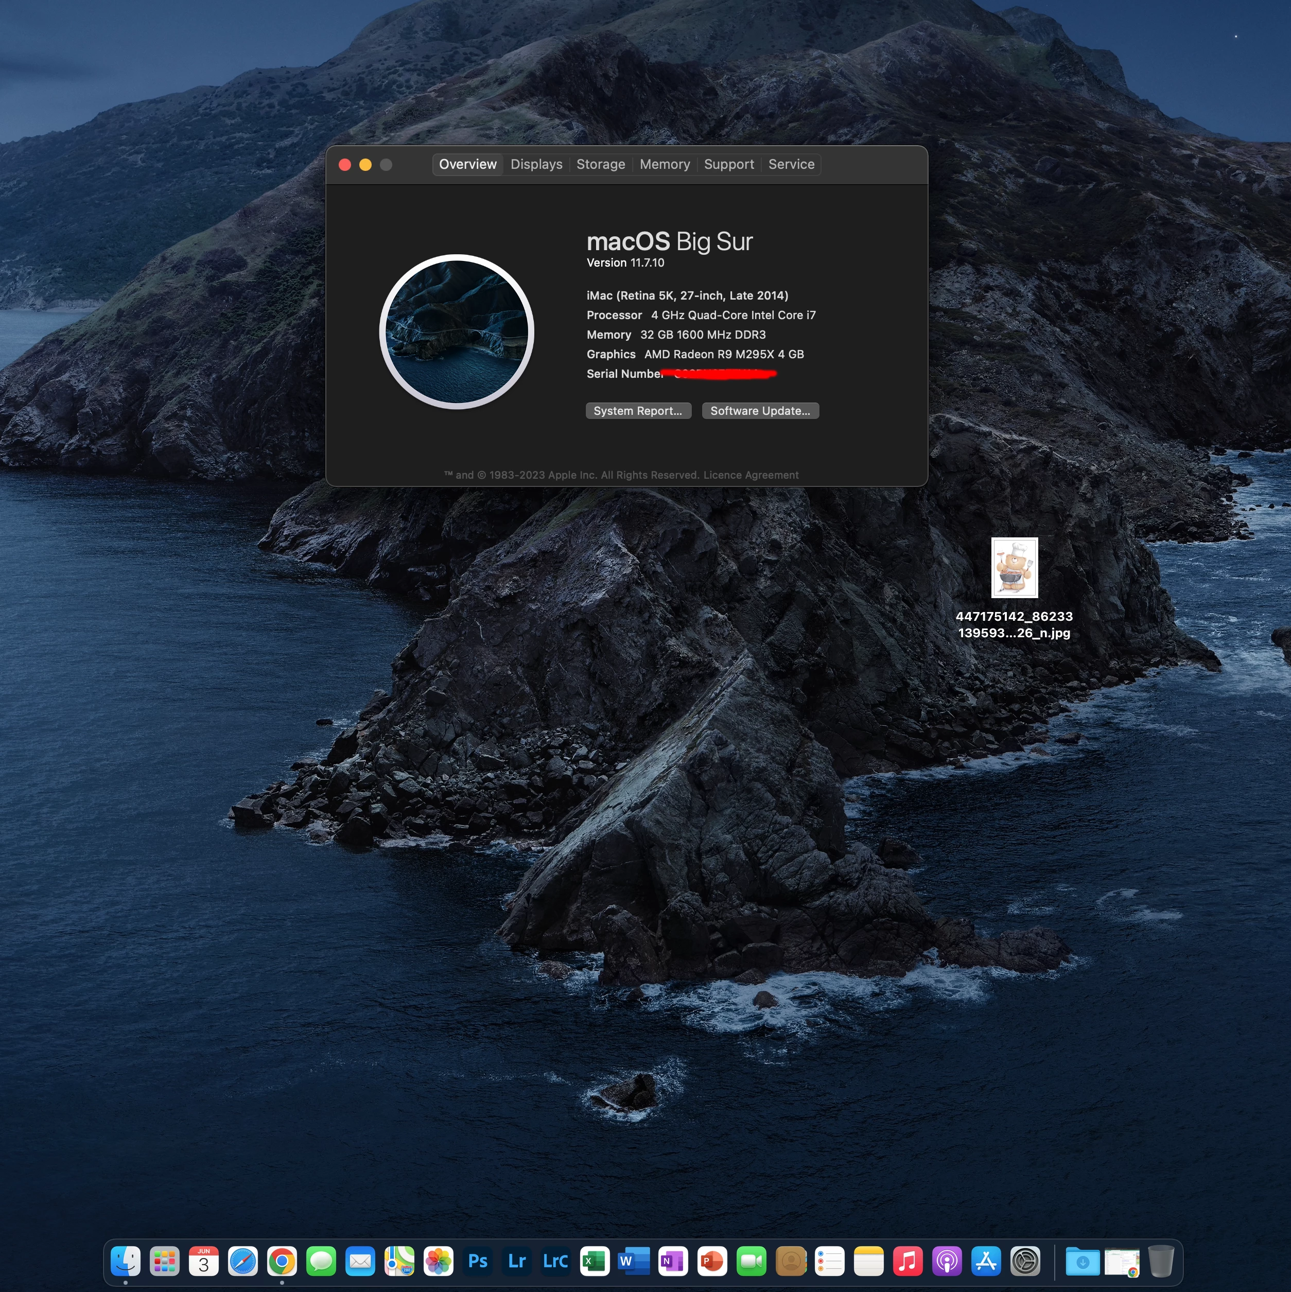
Task: Open the App Store icon
Action: [x=986, y=1261]
